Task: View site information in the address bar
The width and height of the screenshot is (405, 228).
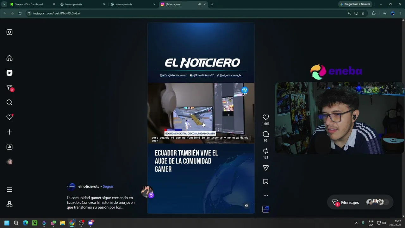Action: click(x=29, y=13)
